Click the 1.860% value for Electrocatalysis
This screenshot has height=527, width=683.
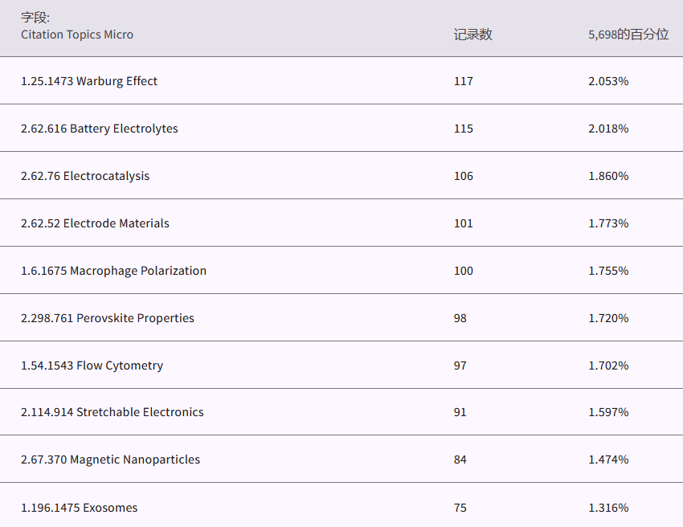[x=608, y=176]
